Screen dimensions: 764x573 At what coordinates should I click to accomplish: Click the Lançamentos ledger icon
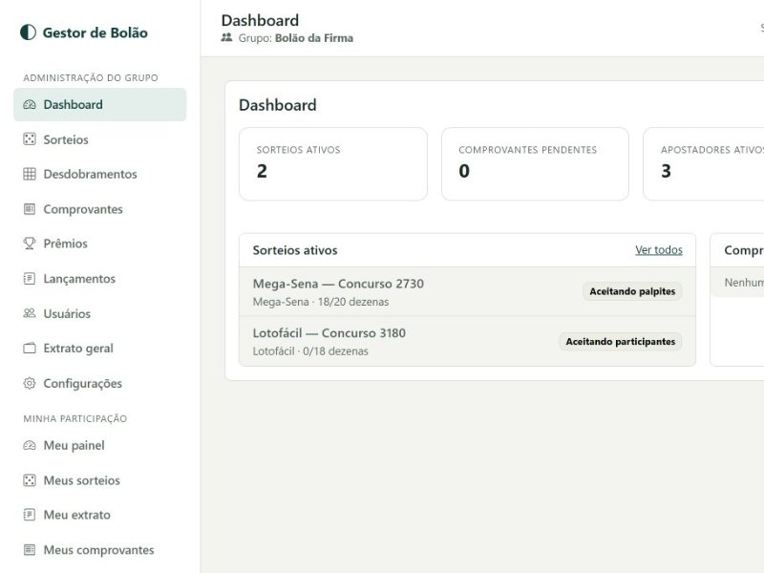[30, 278]
